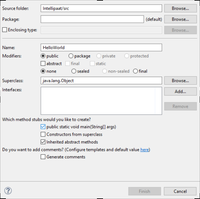This screenshot has height=199, width=200.
Task: Select the package modifier radio button
Action: click(x=71, y=56)
